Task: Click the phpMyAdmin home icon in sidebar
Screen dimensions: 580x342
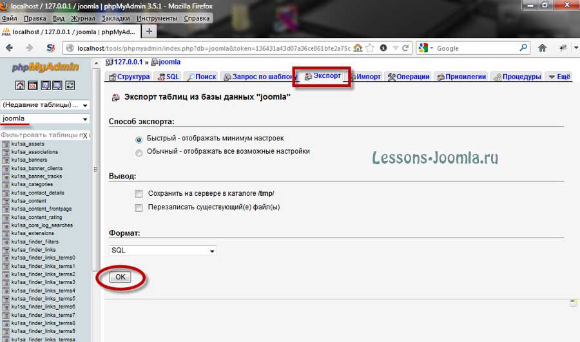Action: [x=20, y=85]
